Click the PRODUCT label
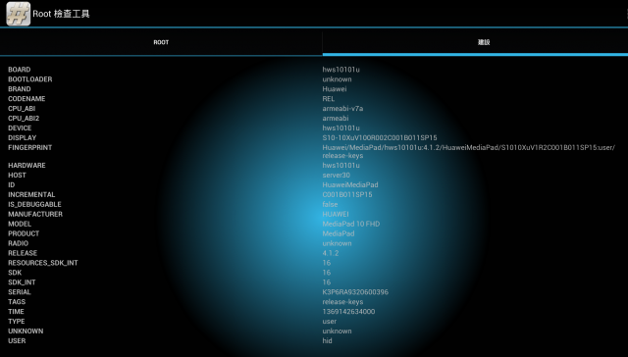 (x=24, y=233)
